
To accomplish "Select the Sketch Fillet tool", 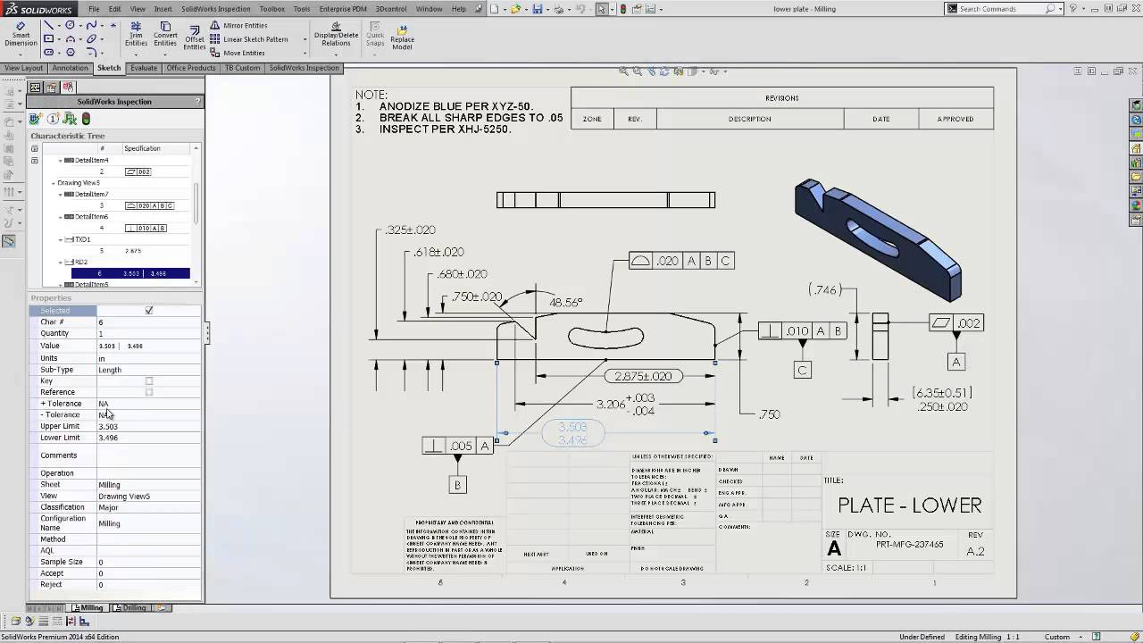I will pos(92,53).
